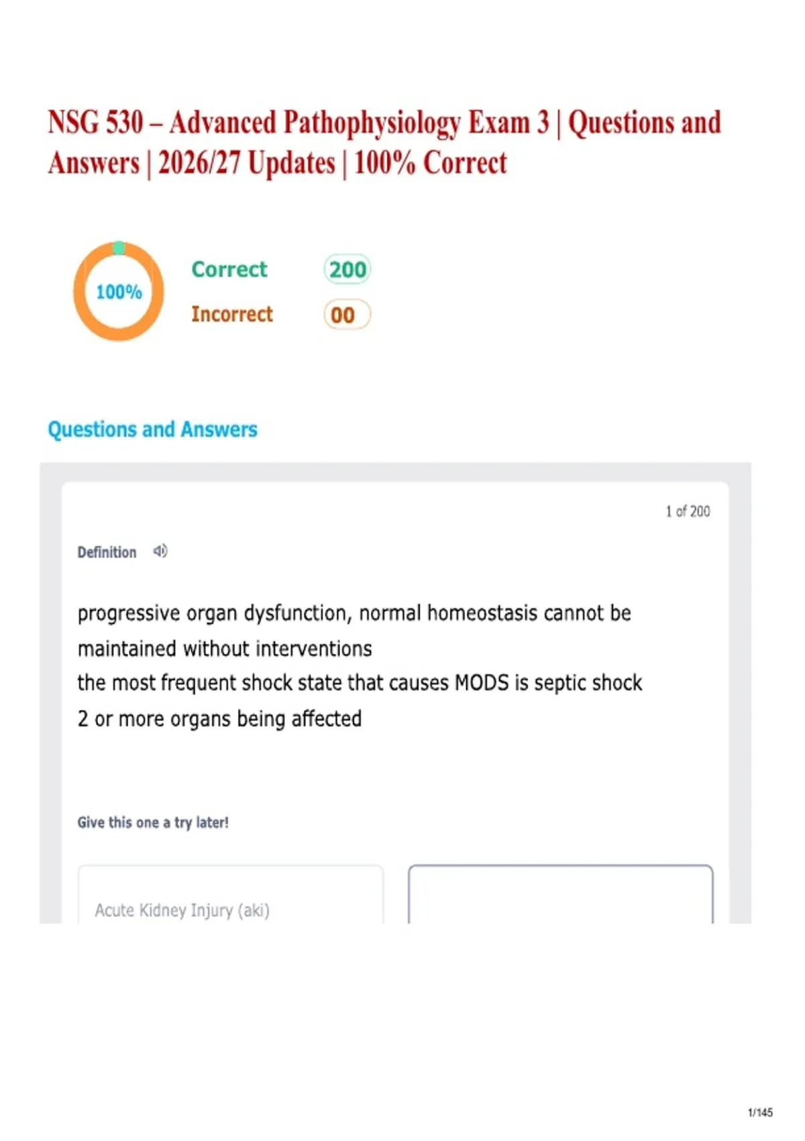
Task: Click the 2026/27 Updates title line
Action: [x=277, y=163]
